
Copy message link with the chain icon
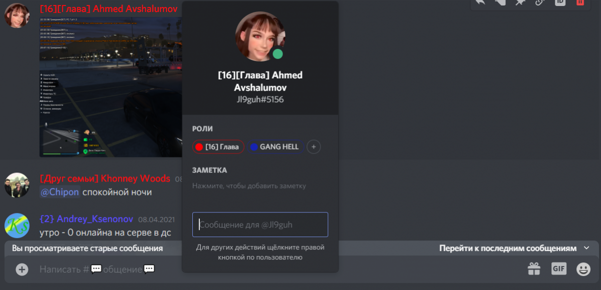(540, 1)
